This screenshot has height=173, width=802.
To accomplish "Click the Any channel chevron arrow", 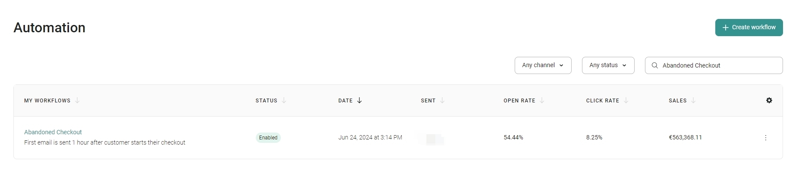I will coord(561,65).
